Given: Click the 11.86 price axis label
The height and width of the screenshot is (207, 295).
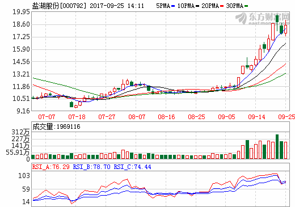Looking at the screenshot, I should coord(21,86).
